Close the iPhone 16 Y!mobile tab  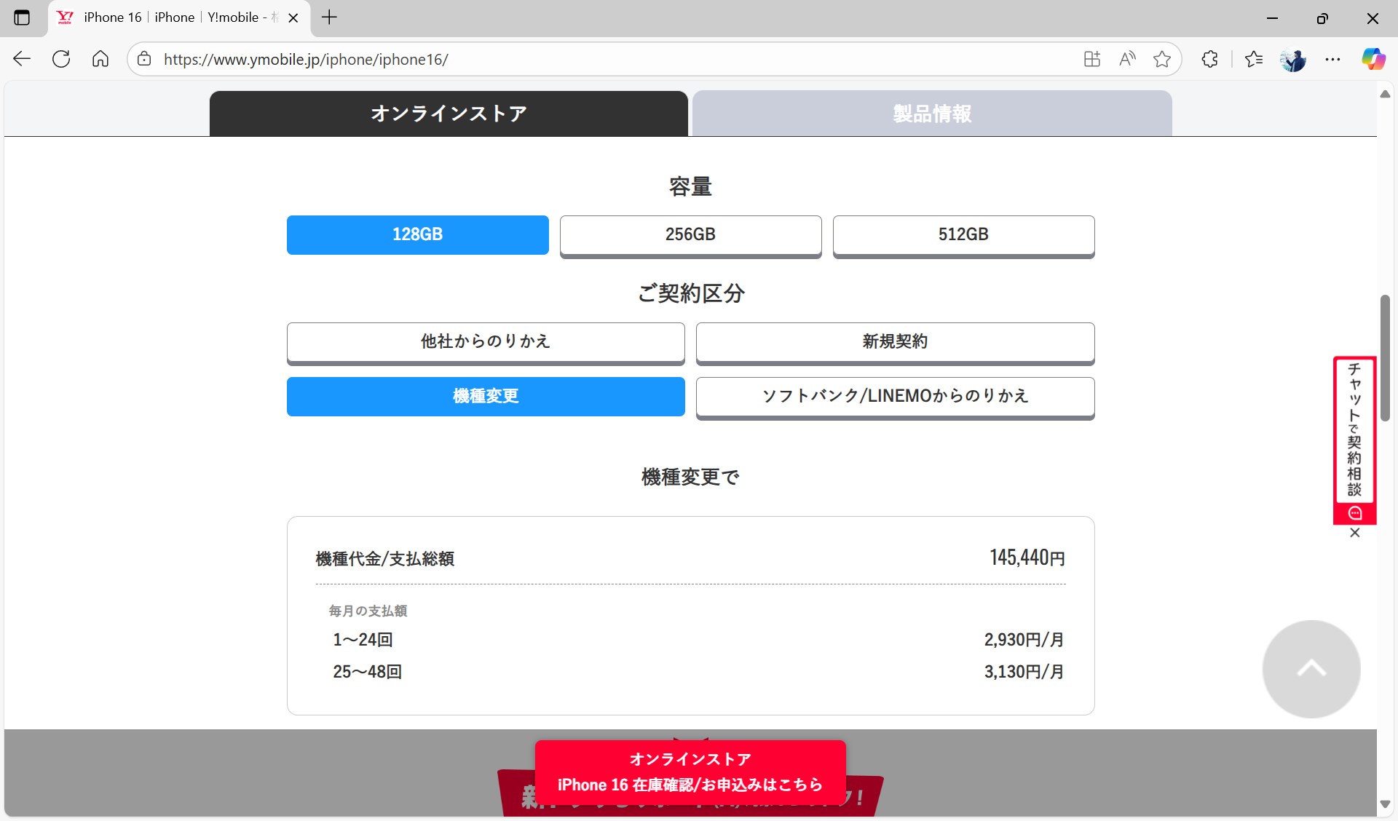click(x=293, y=18)
